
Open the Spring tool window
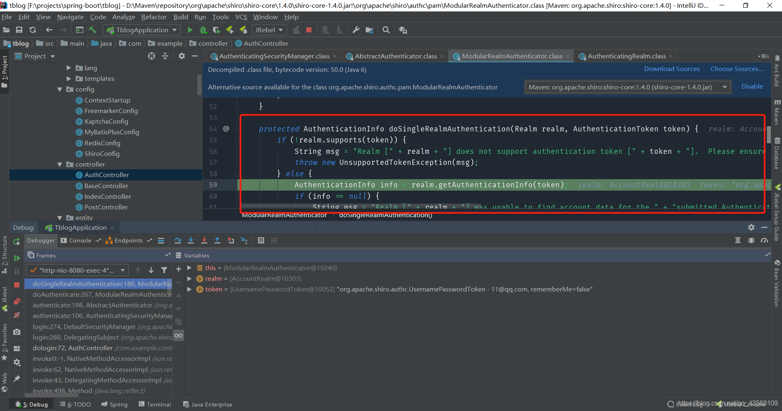pyautogui.click(x=115, y=404)
